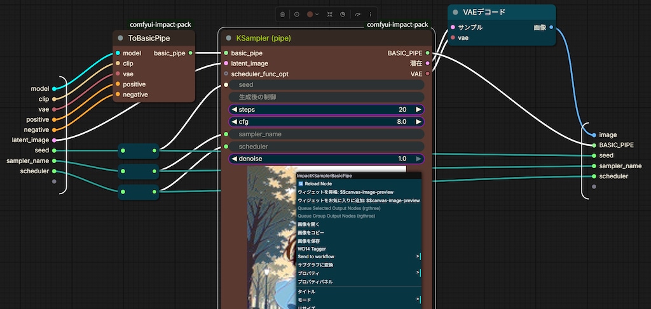Click the empty slot below scheduler in left panel
This screenshot has height=309, width=651.
(x=54, y=181)
